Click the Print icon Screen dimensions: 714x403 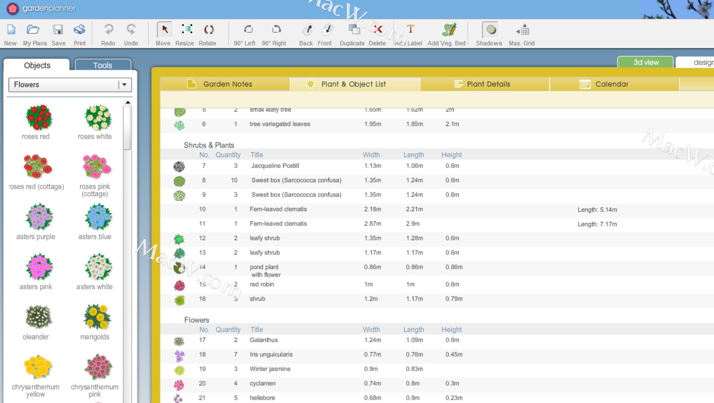(x=79, y=30)
